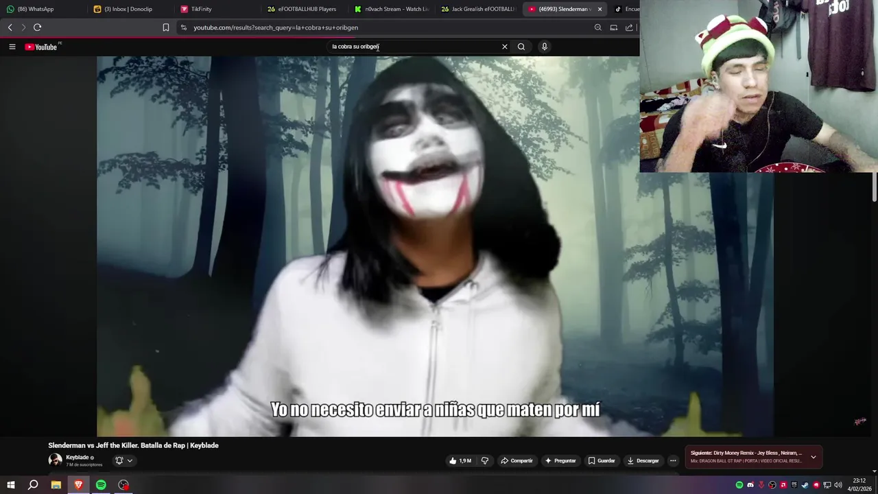Switch to the Encue TikTok tab
Screen dimensions: 878x494
[626, 9]
